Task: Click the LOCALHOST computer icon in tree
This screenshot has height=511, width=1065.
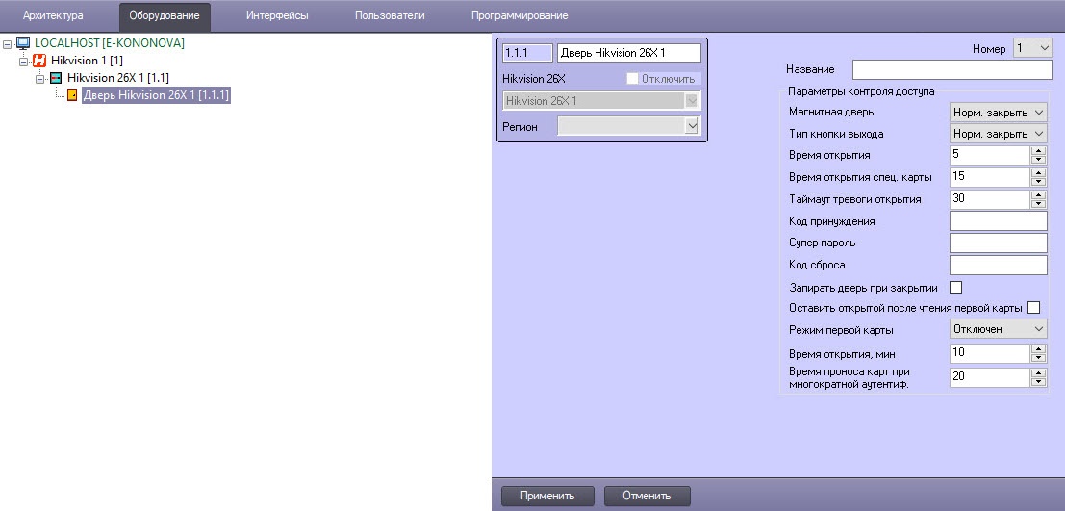Action: click(24, 43)
